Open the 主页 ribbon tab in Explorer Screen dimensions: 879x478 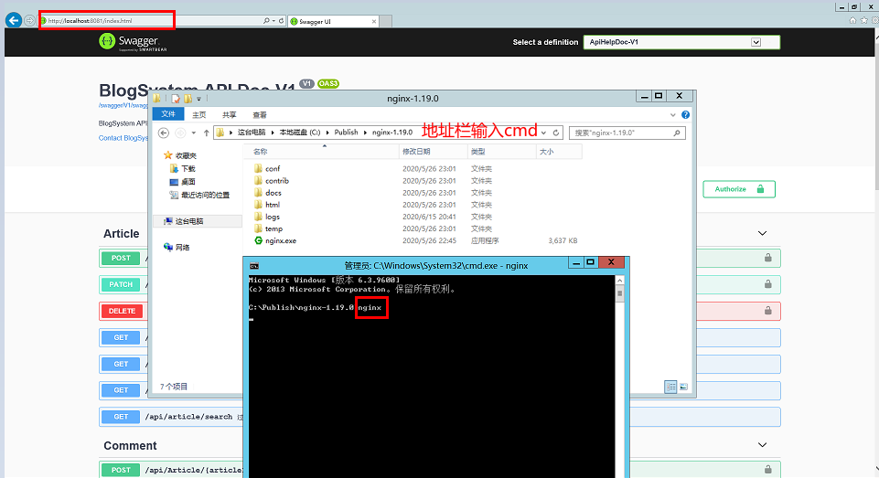[199, 115]
